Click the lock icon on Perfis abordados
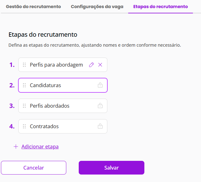This screenshot has height=182, width=201. [100, 106]
